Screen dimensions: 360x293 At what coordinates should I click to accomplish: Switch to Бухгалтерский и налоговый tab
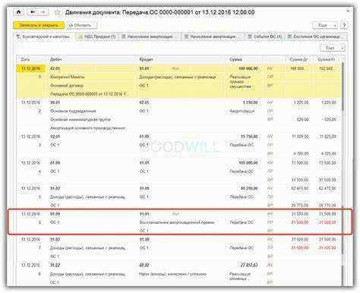[x=44, y=36]
